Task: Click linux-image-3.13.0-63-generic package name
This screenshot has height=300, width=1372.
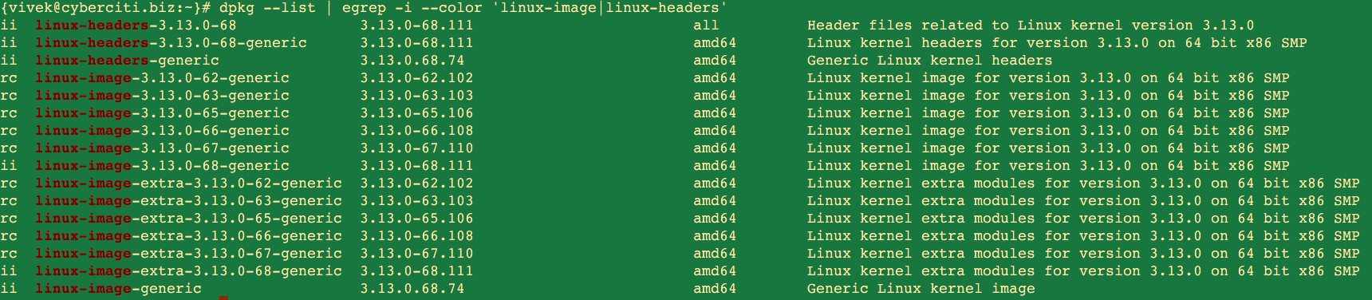Action: tap(162, 96)
